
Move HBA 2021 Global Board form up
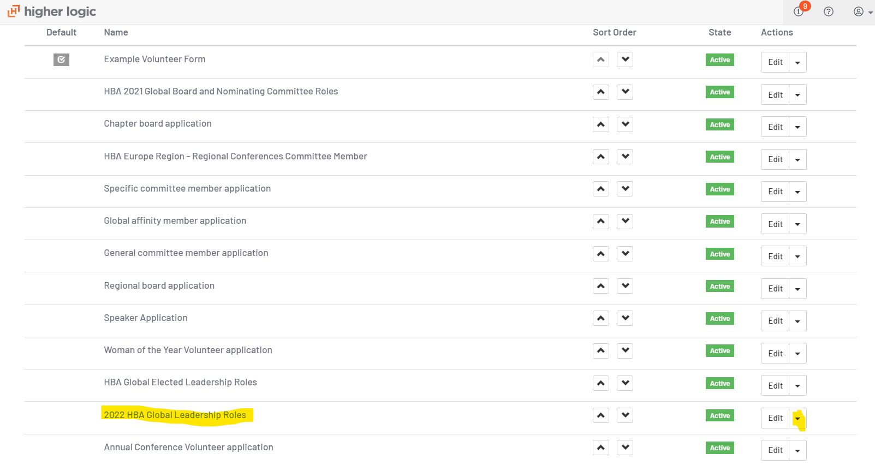click(601, 92)
